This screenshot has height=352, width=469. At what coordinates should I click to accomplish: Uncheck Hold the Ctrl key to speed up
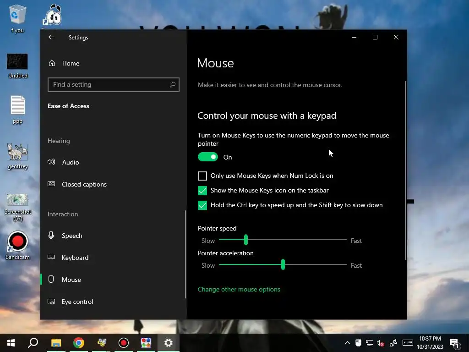click(x=202, y=205)
